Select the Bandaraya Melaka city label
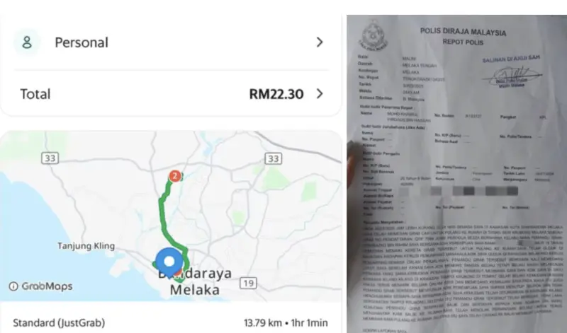Viewport: 567px width, 333px height. [195, 281]
